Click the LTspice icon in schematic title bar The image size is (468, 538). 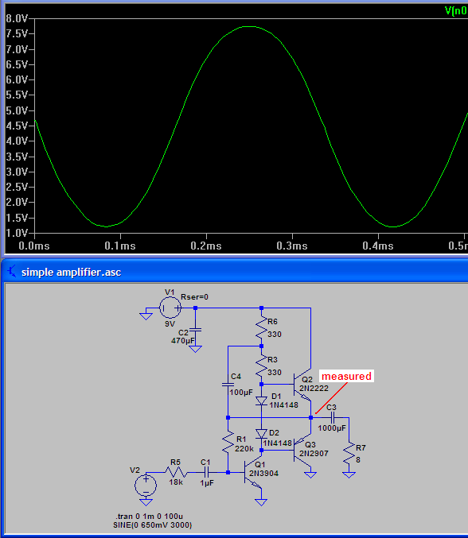(x=12, y=272)
